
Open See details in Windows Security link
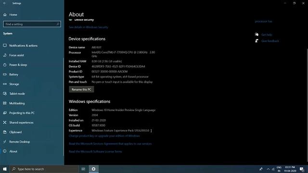coord(89,27)
